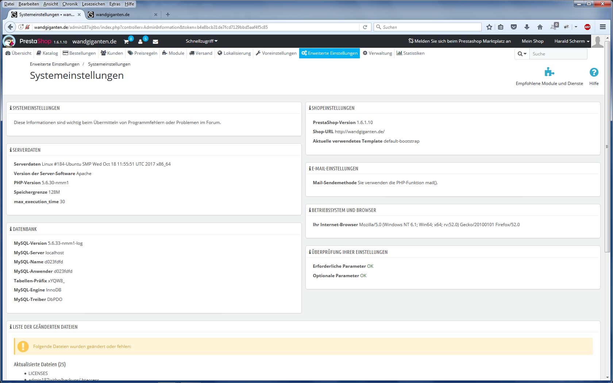Click the Shop-URL http://wandgiganten.de/ text

click(x=348, y=132)
